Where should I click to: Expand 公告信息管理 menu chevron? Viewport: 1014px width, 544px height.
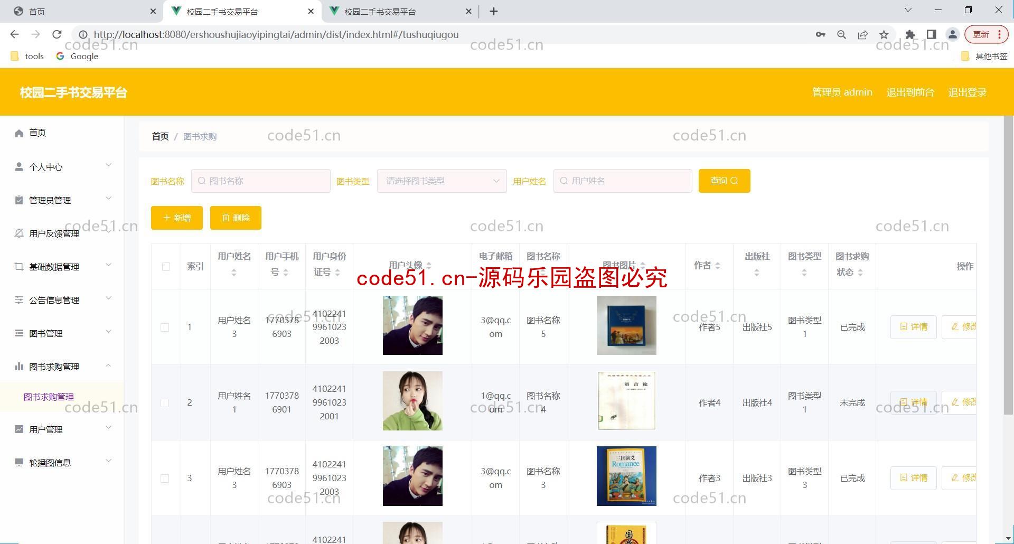click(108, 298)
